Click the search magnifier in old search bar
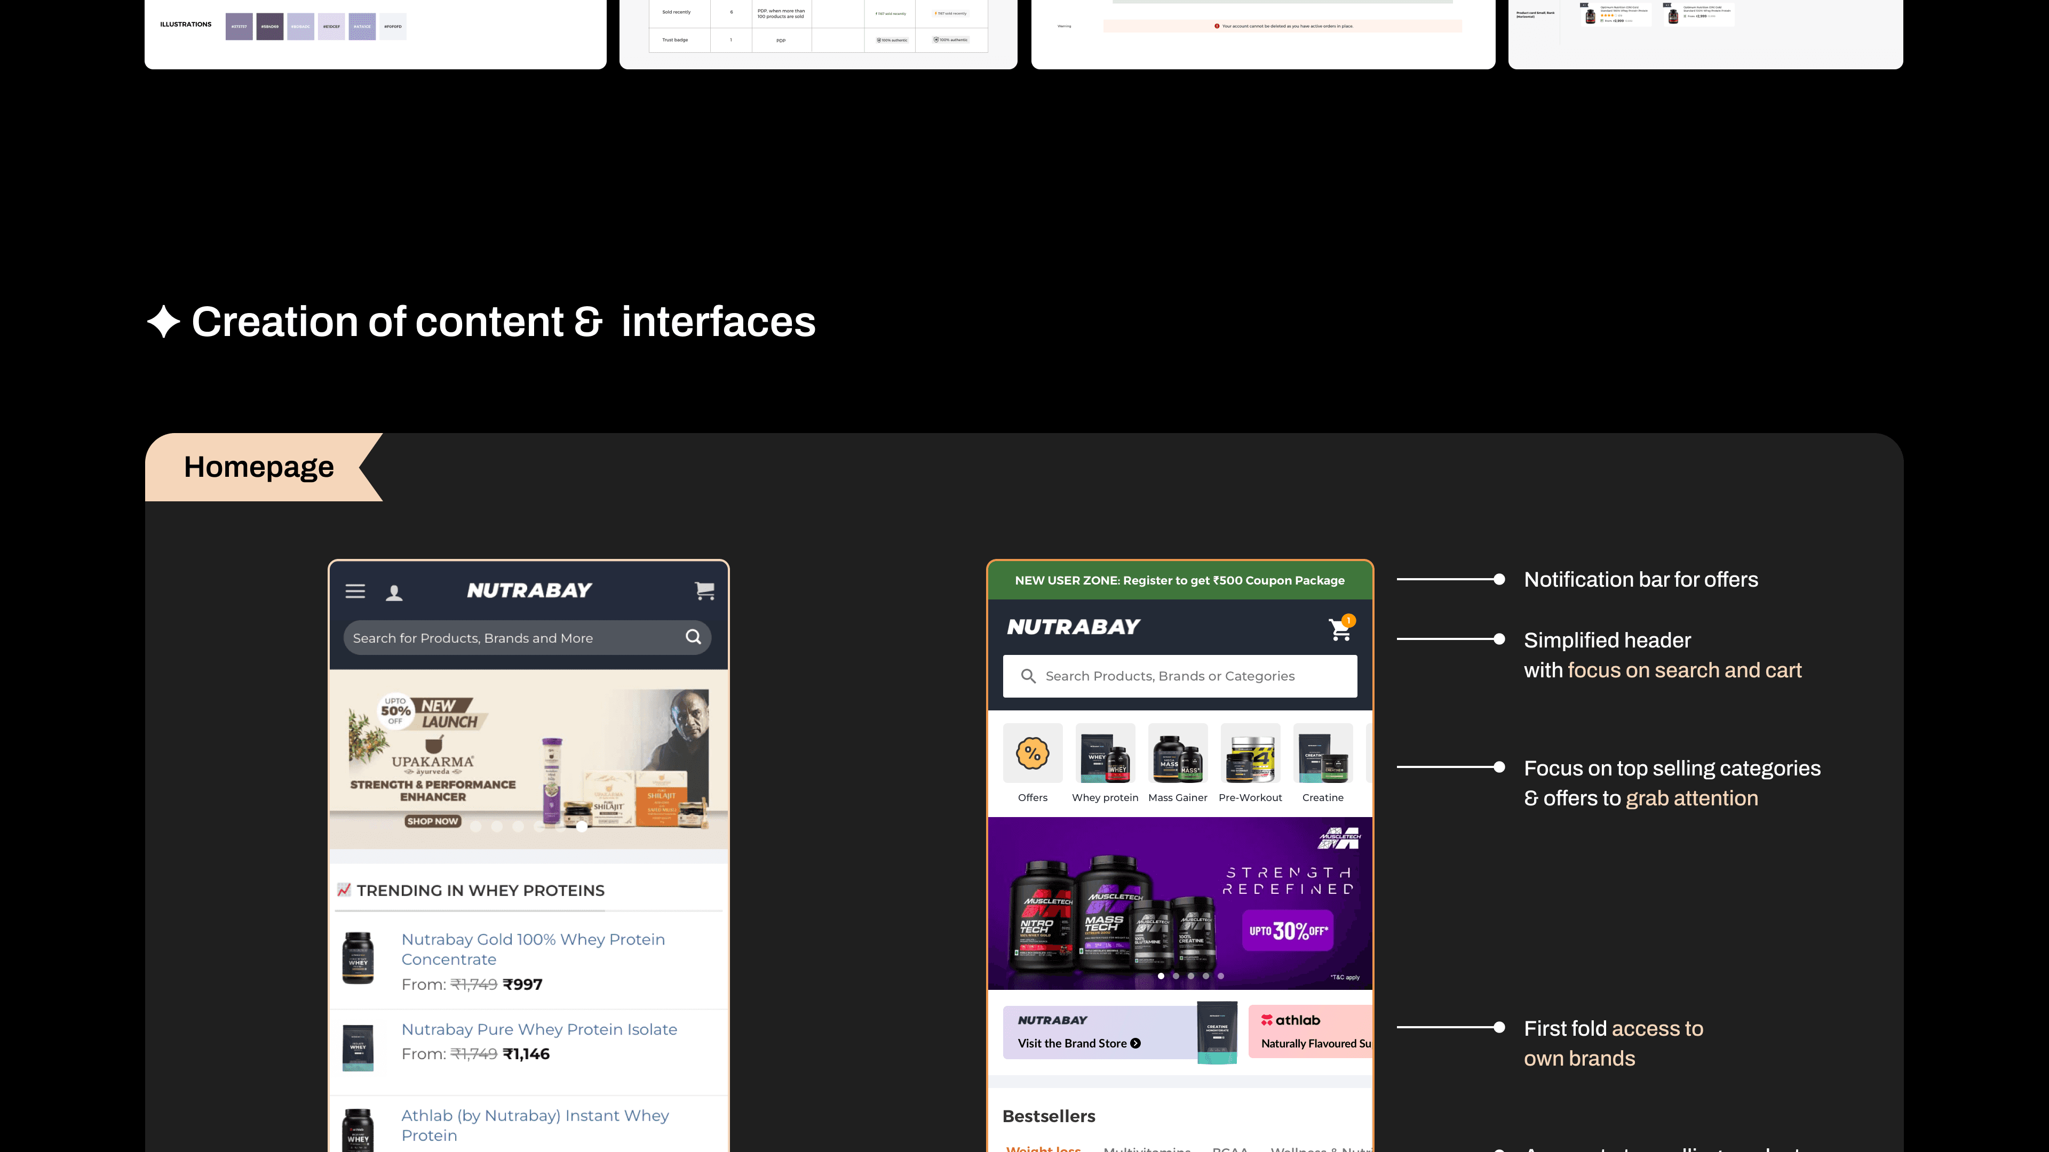The height and width of the screenshot is (1152, 2049). [693, 637]
